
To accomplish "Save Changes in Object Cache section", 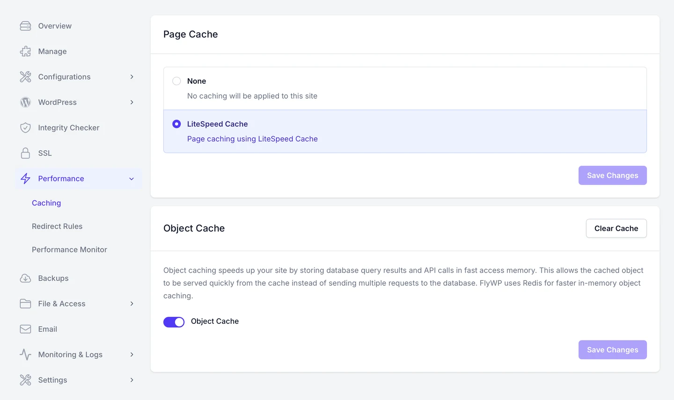I will point(612,350).
